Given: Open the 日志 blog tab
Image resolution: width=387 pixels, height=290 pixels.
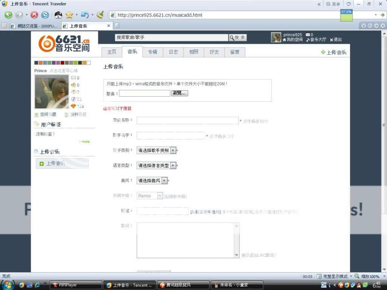Looking at the screenshot, I should (x=173, y=52).
